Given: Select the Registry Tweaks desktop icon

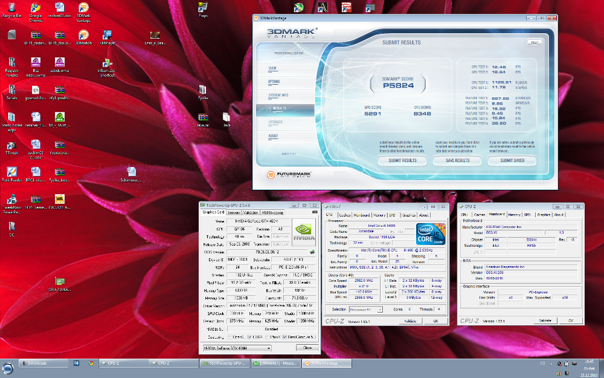Looking at the screenshot, I should [x=11, y=67].
